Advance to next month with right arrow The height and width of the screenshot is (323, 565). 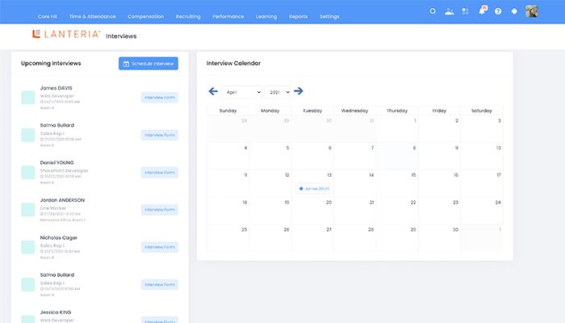[299, 91]
